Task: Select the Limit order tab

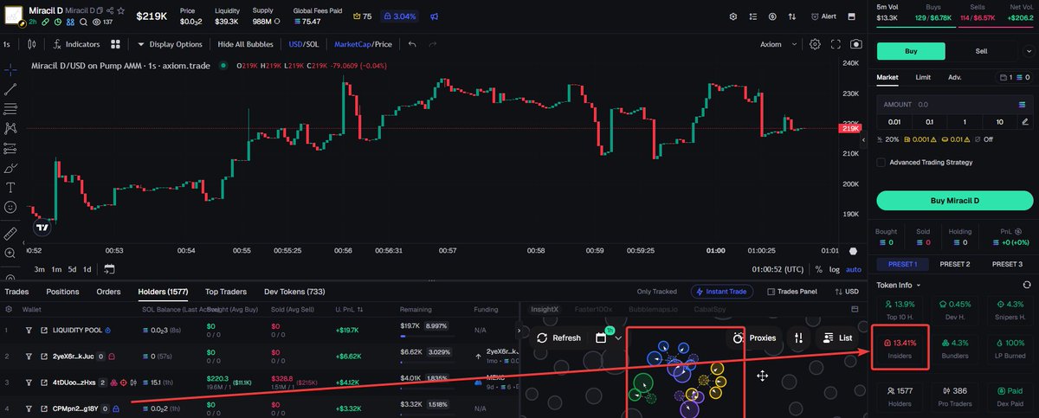Action: (924, 77)
